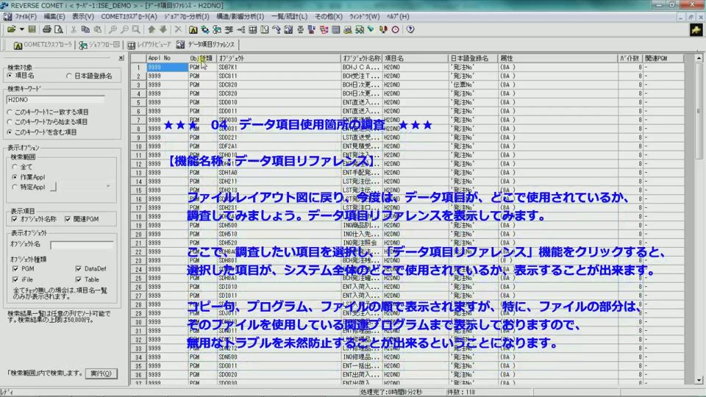Click the print preview toolbar icon
This screenshot has height=397, width=706.
pyautogui.click(x=58, y=29)
